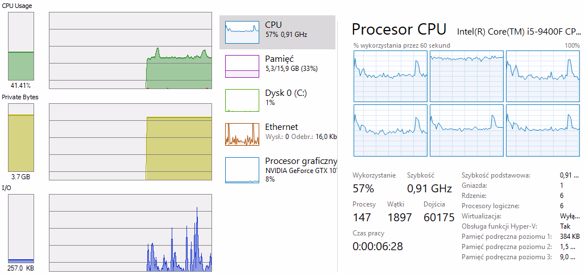Select the CPU label in the performance list

click(x=273, y=25)
